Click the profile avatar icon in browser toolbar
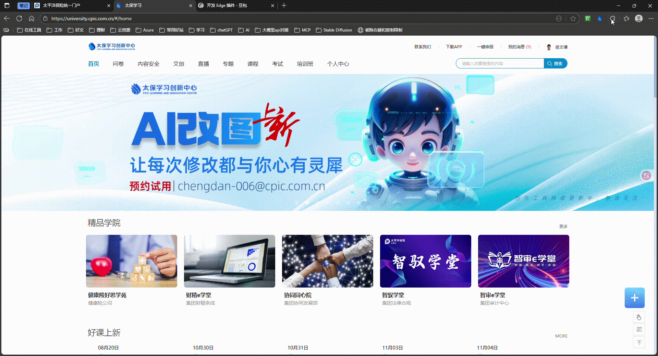Viewport: 658px width, 356px height. [x=638, y=18]
